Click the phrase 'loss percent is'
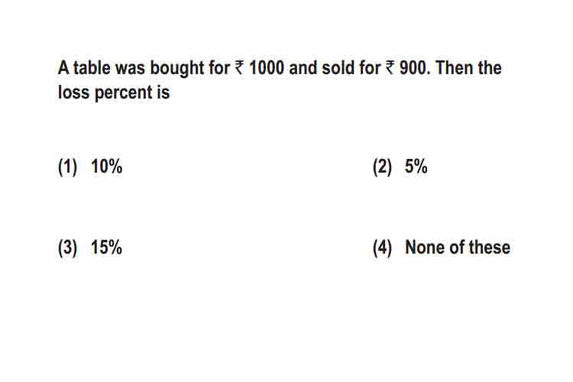Screen dimensions: 573x382 (x=114, y=92)
